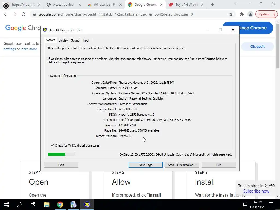Image resolution: width=280 pixels, height=210 pixels.
Task: Click the '1768MB RAM' memory value
Action: [x=127, y=125]
